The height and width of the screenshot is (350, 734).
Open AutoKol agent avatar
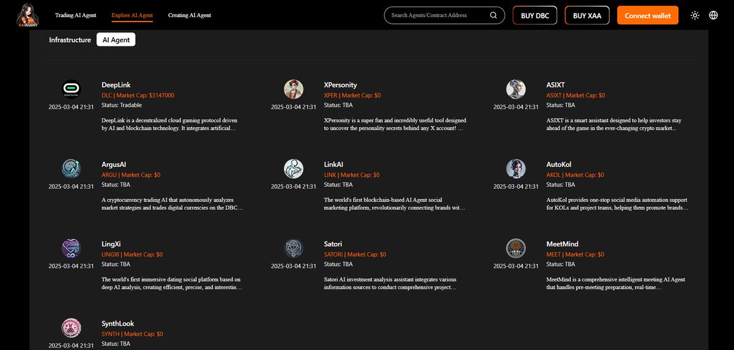[x=516, y=169]
